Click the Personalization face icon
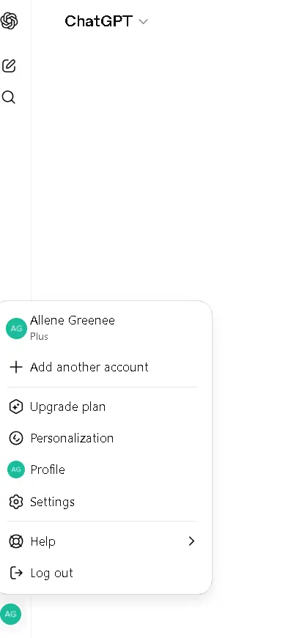302x638 pixels. pos(16,438)
